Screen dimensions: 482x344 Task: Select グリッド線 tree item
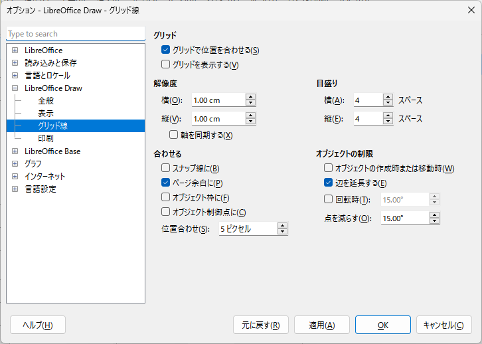(x=76, y=126)
